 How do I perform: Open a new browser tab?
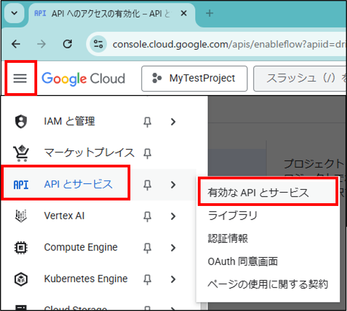(x=209, y=13)
